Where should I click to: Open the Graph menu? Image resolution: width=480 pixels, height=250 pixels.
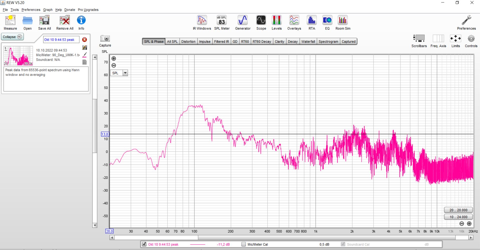[x=48, y=10]
